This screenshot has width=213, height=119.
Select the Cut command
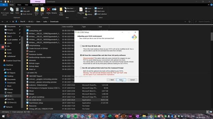[x=23, y=8]
